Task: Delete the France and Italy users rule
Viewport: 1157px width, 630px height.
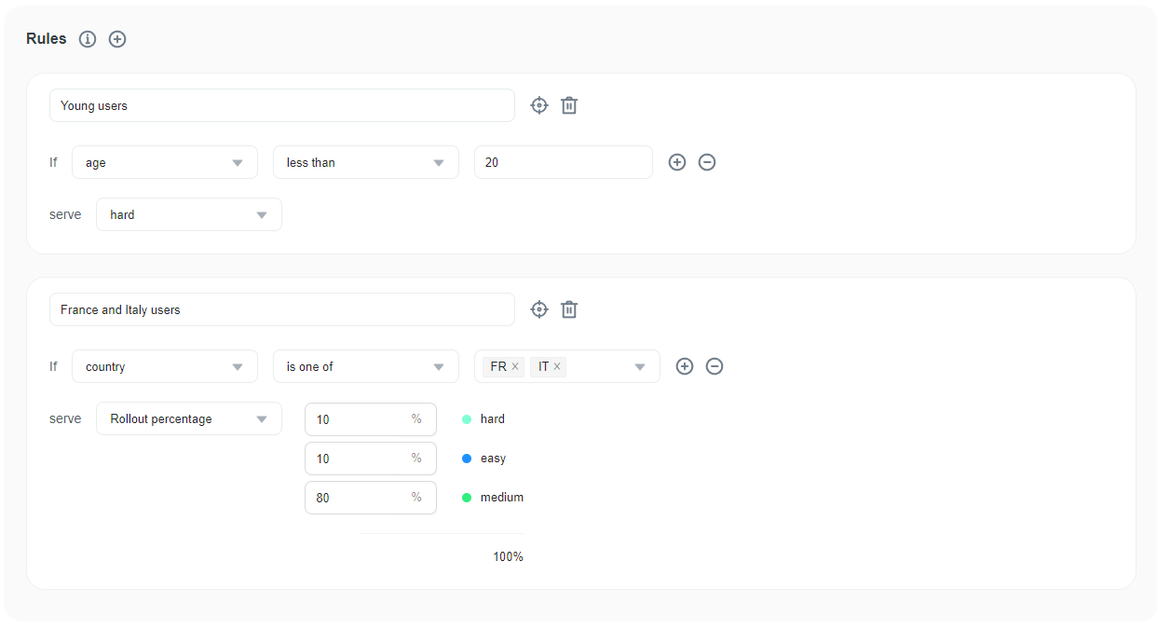Action: 569,309
